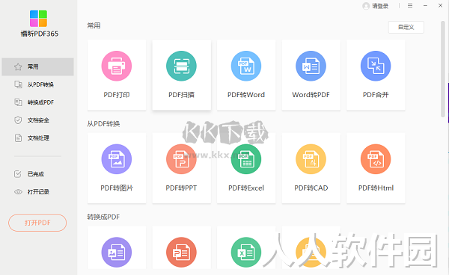This screenshot has width=449, height=275.
Task: Click the 自定义 customize button
Action: tap(406, 27)
